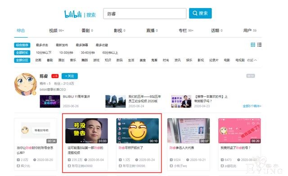Open the 话题 results tab
Screen dimensions: 288x176
click(x=217, y=30)
